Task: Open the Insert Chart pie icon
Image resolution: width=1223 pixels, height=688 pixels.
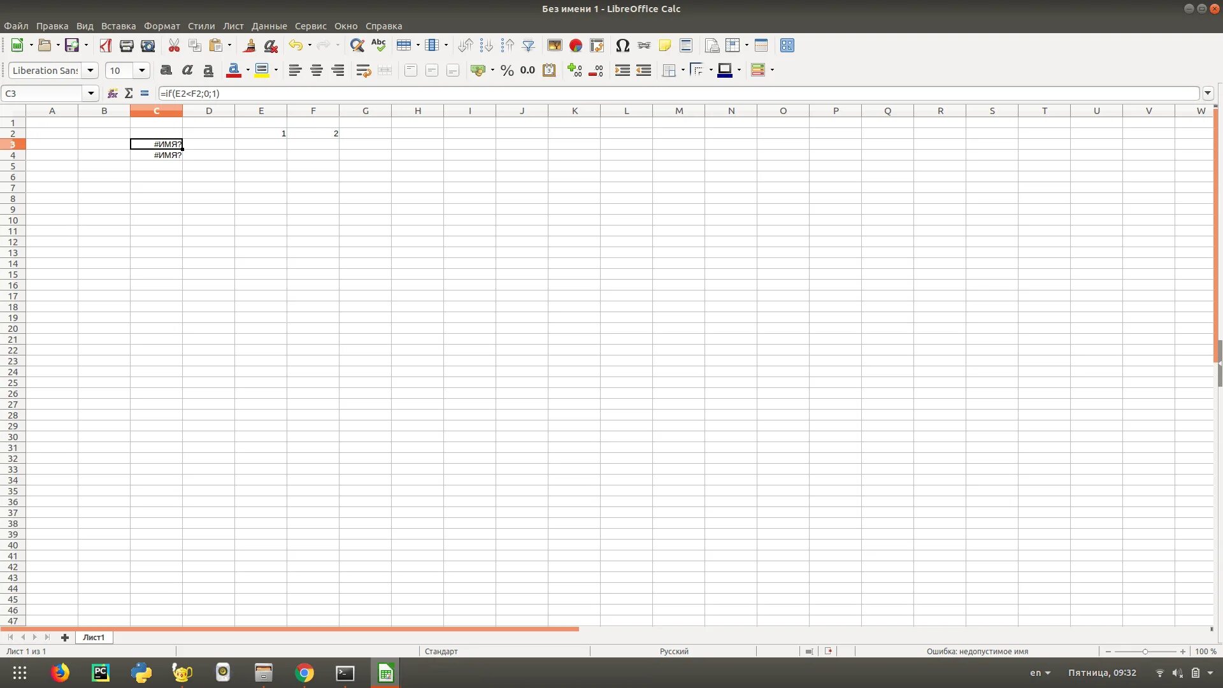Action: coord(576,45)
